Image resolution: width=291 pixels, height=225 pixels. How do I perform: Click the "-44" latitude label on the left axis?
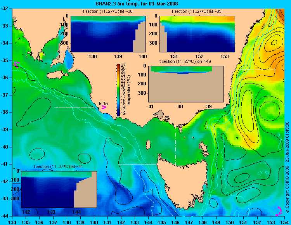[4, 216]
